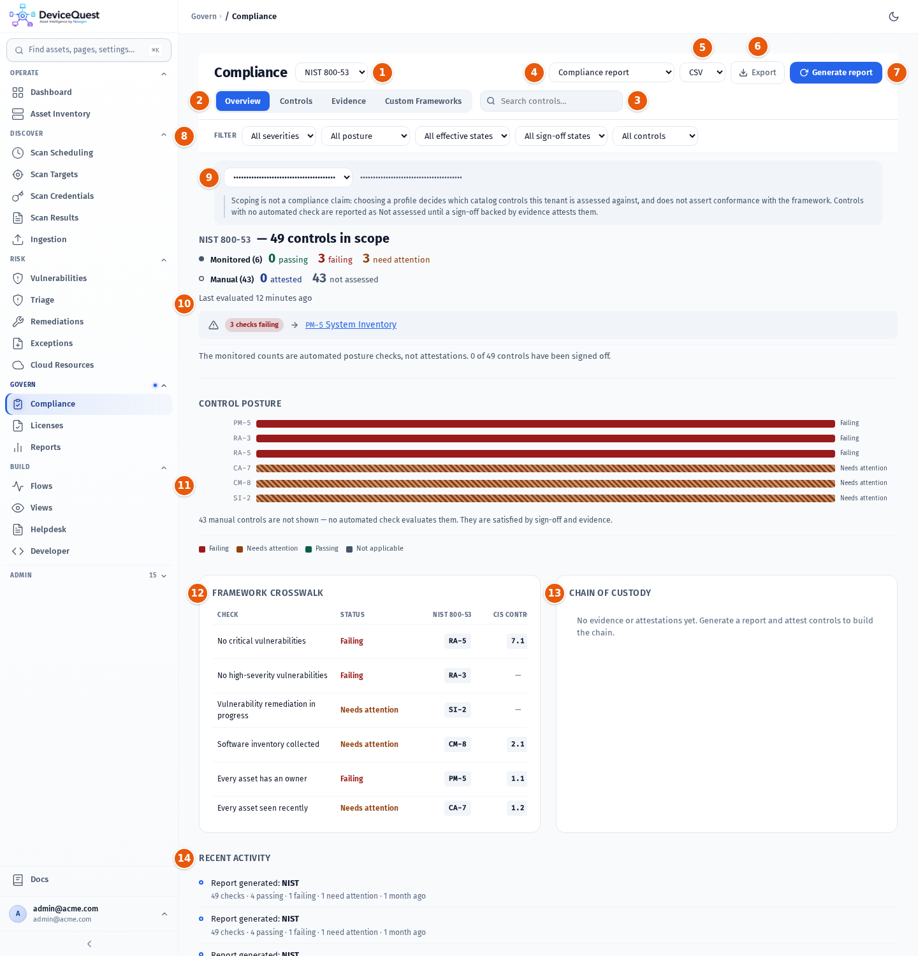This screenshot has width=918, height=956.
Task: Click the Export button
Action: coord(757,73)
